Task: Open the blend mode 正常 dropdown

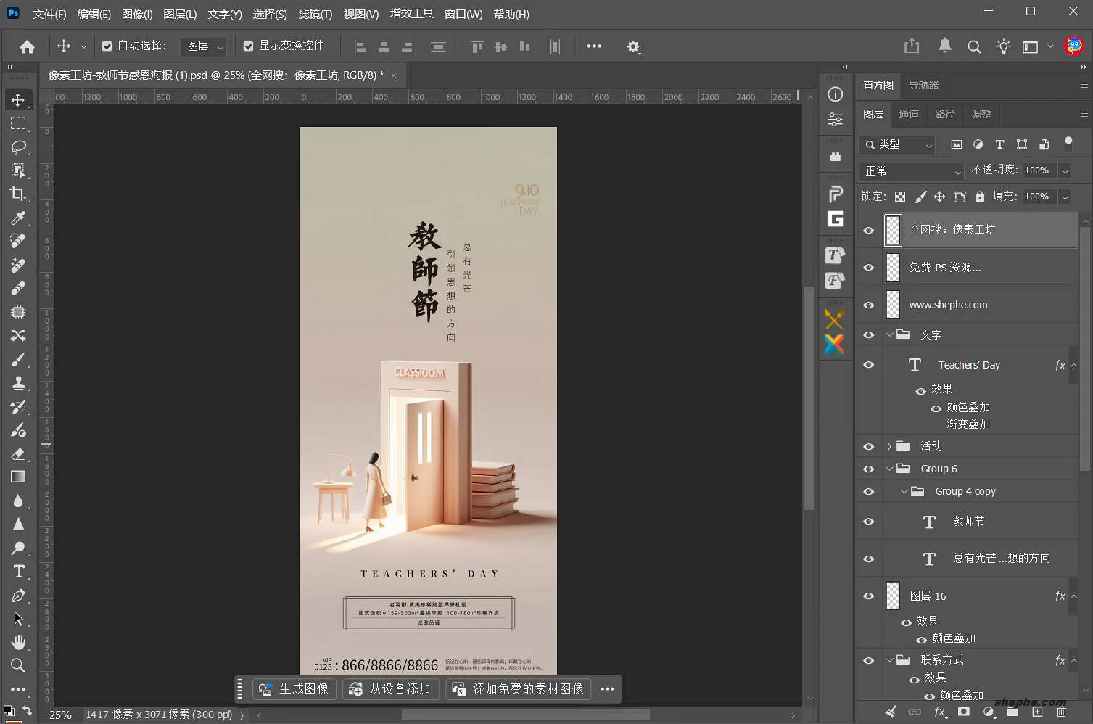Action: click(912, 171)
